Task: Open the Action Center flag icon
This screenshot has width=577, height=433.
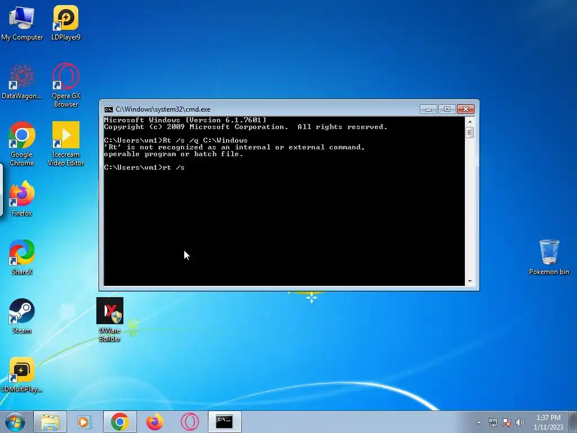Action: [x=507, y=422]
